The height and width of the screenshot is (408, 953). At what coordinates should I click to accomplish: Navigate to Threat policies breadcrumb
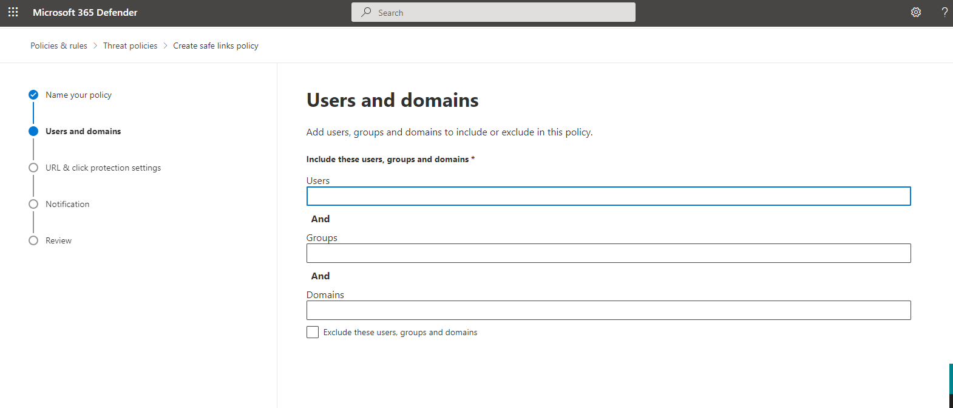tap(130, 46)
